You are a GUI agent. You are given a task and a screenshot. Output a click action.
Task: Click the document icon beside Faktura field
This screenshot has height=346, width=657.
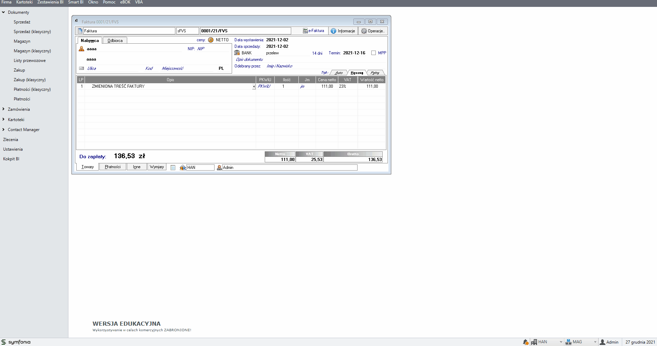pos(80,31)
